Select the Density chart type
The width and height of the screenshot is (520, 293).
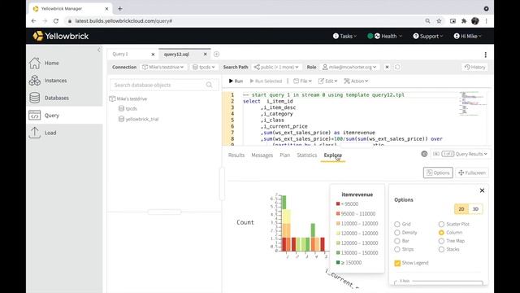coord(397,233)
